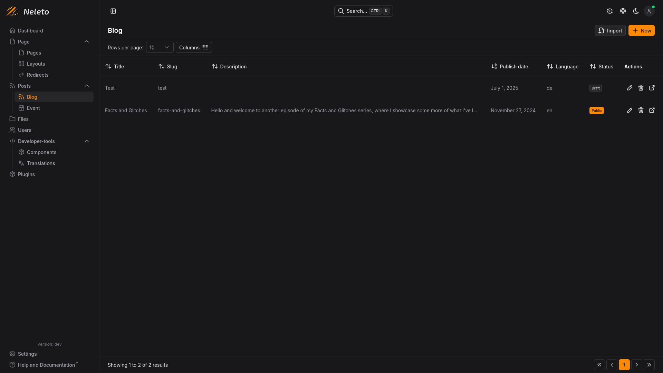Image resolution: width=663 pixels, height=373 pixels.
Task: Open Event in sidebar
Action: [33, 108]
